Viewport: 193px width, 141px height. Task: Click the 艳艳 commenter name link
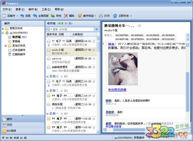pos(108,101)
